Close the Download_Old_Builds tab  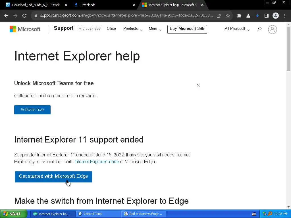click(x=66, y=5)
